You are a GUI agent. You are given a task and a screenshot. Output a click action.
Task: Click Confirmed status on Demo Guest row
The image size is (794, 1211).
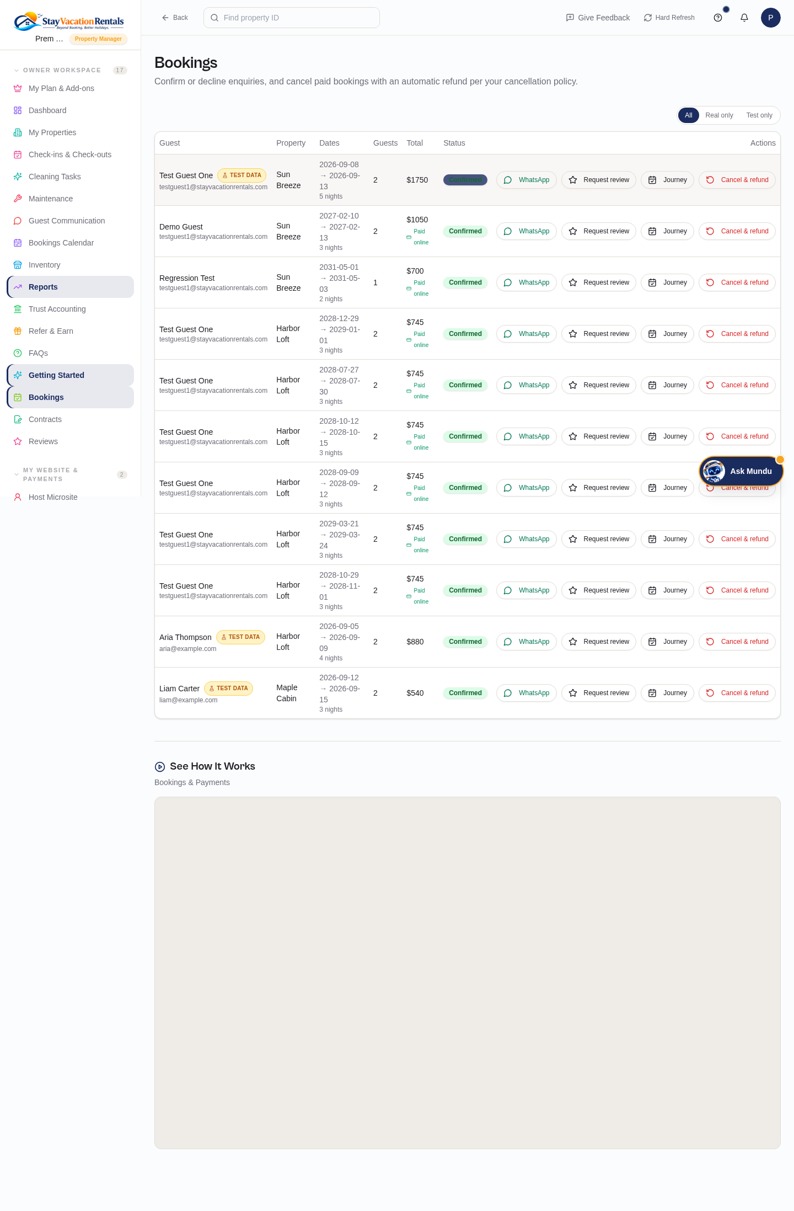point(465,231)
